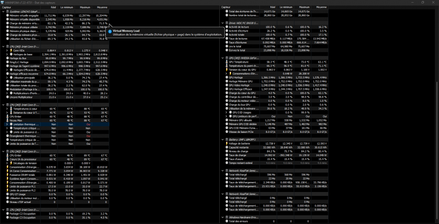
Task: Click the lightning icon beside Voltage de batterie
Action: (x=227, y=143)
